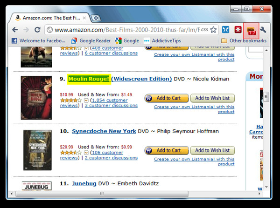Open Moulin Rouge! Widescreen Edition title link
Viewport: 280px width, 208px height.
click(120, 79)
